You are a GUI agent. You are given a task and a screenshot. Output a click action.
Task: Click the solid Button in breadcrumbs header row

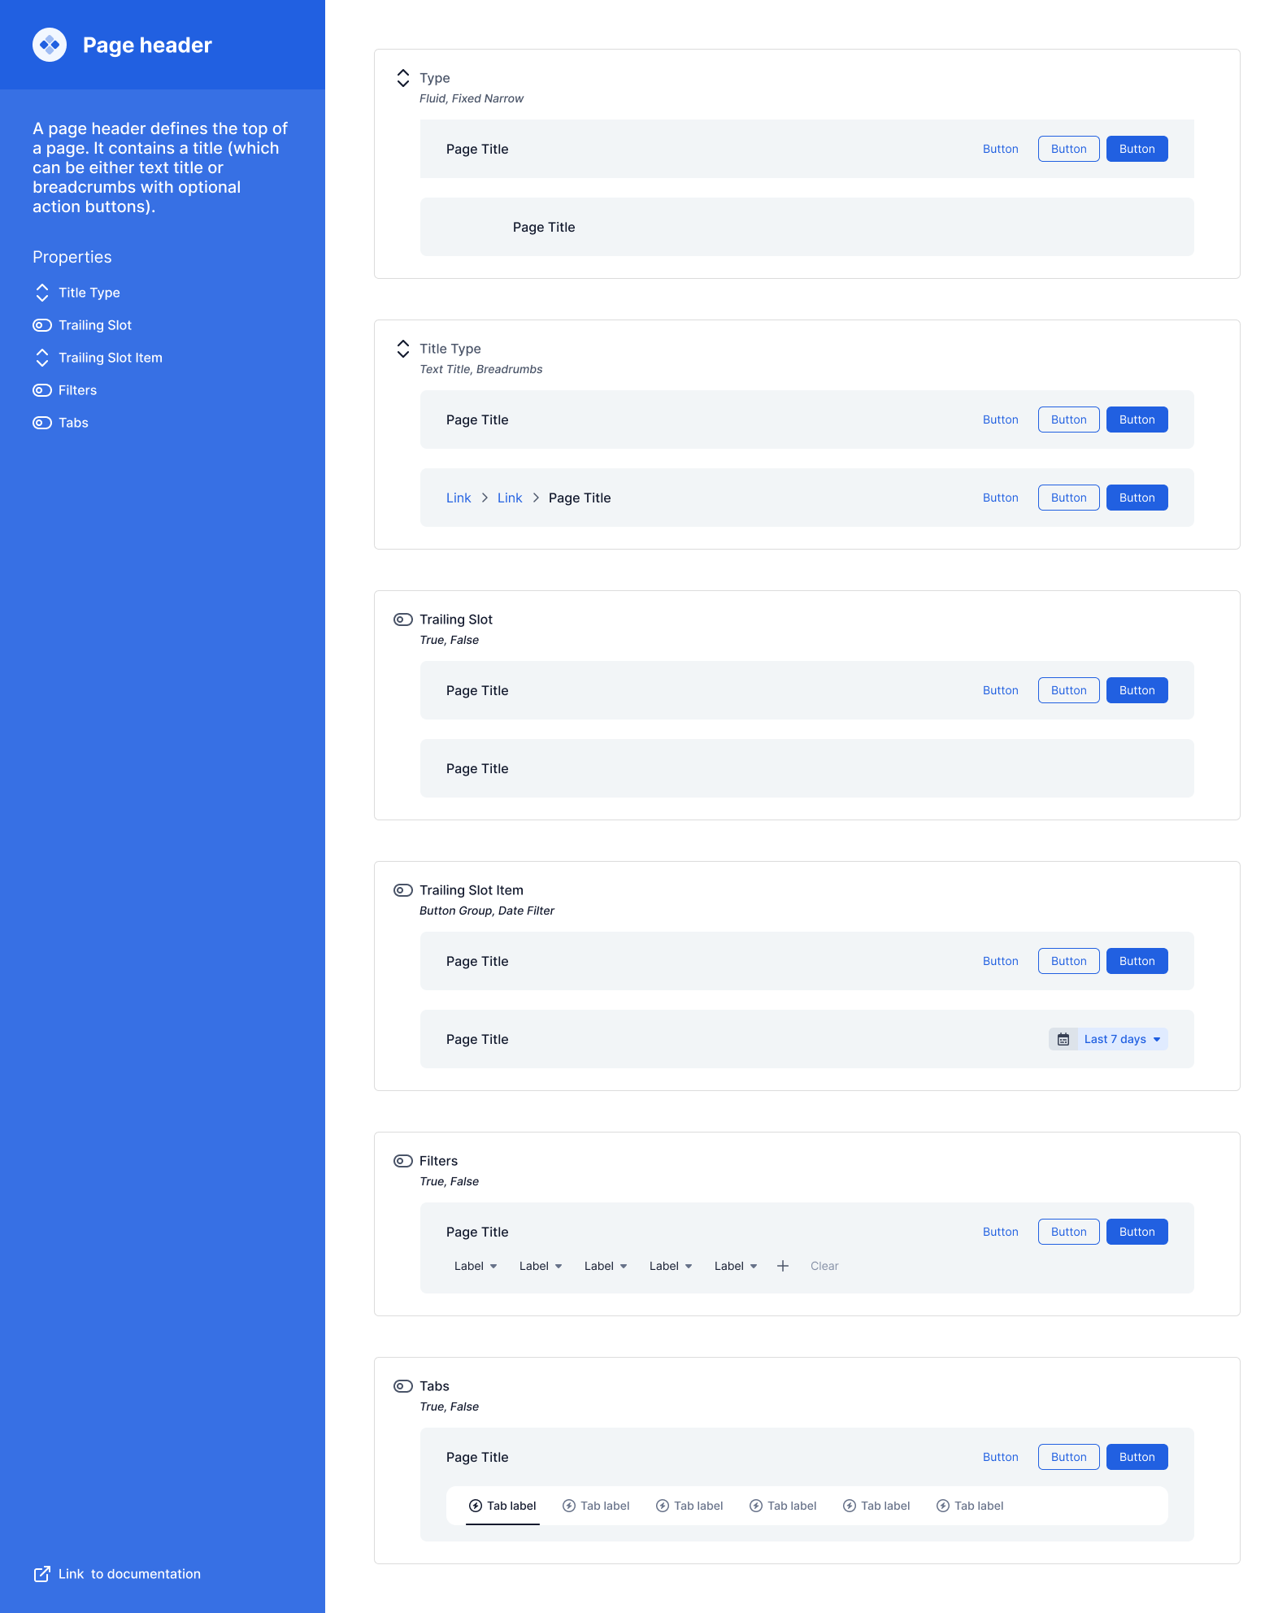pos(1137,498)
